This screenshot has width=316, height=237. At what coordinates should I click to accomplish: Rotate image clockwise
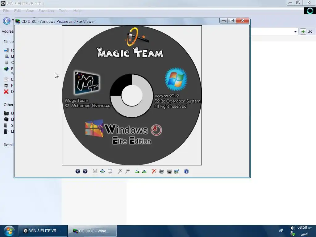pyautogui.click(x=137, y=171)
